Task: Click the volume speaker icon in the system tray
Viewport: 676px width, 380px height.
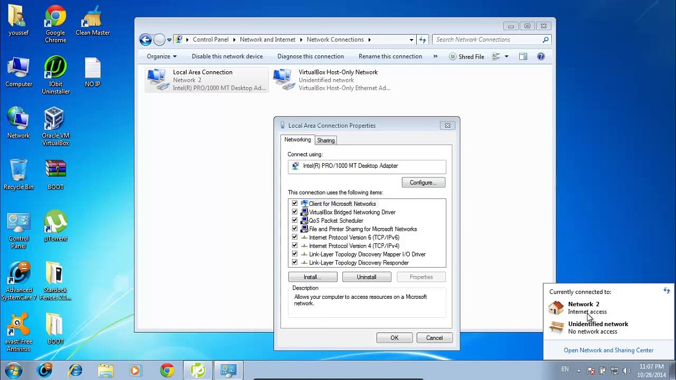Action: coord(626,370)
